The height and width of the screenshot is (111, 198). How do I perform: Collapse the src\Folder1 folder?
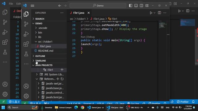click(x=49, y=42)
